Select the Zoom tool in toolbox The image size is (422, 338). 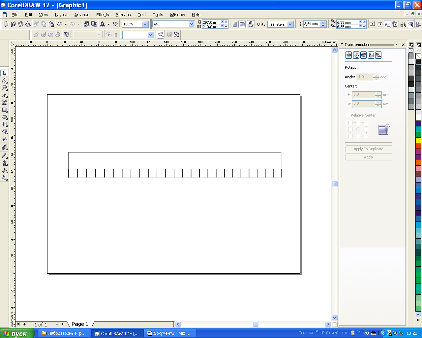(4, 88)
